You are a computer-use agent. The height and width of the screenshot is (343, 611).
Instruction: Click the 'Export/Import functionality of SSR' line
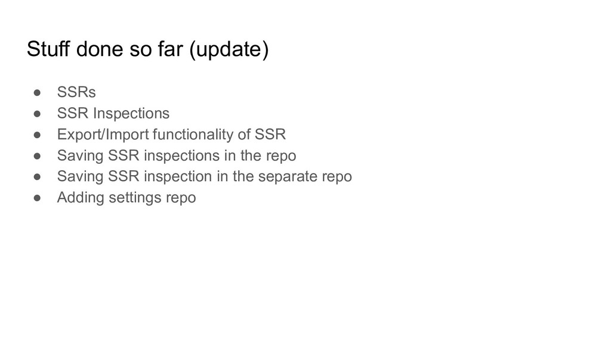coord(171,134)
